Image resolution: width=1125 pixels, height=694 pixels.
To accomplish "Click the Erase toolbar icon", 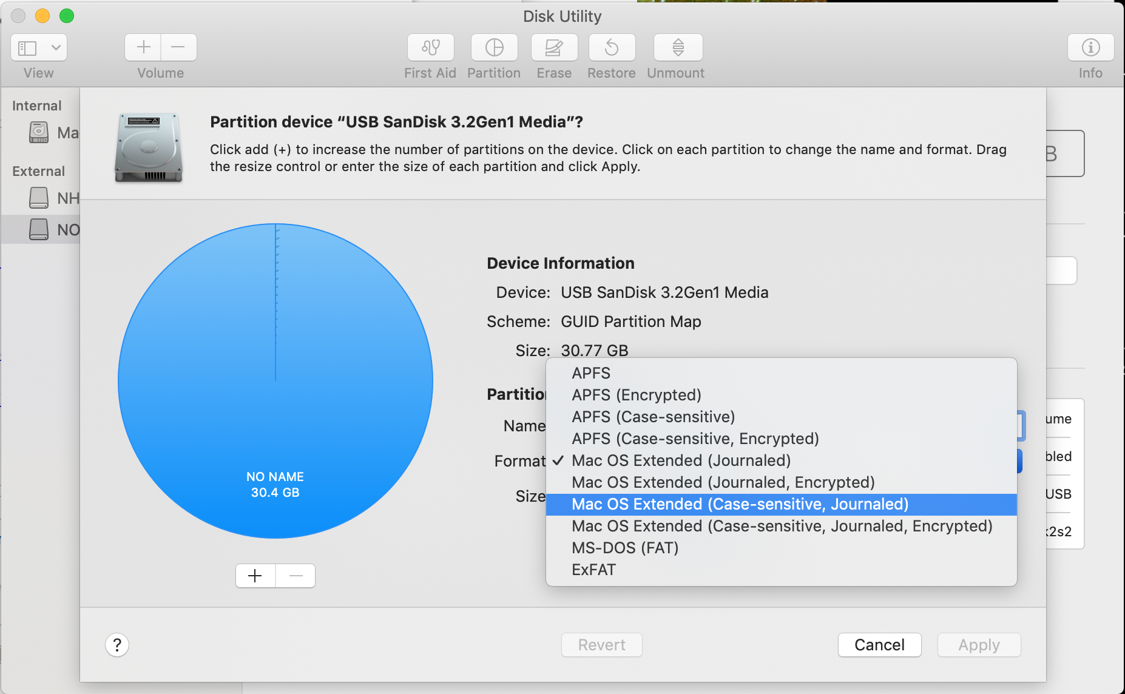I will (554, 47).
